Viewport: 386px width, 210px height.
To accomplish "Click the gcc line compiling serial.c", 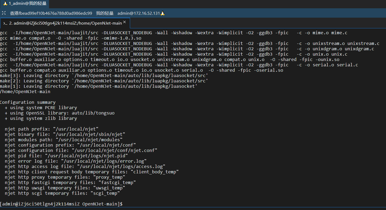I will click(x=179, y=65).
